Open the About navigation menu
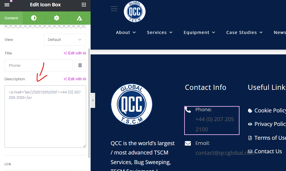The image size is (286, 171). (123, 32)
